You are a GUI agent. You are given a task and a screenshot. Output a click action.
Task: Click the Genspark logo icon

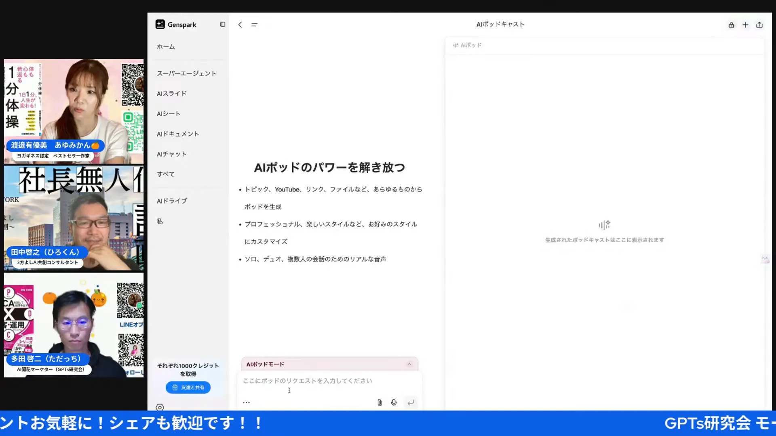tap(160, 24)
